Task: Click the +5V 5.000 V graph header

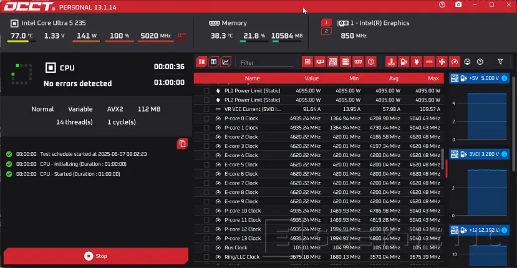Action: point(480,78)
